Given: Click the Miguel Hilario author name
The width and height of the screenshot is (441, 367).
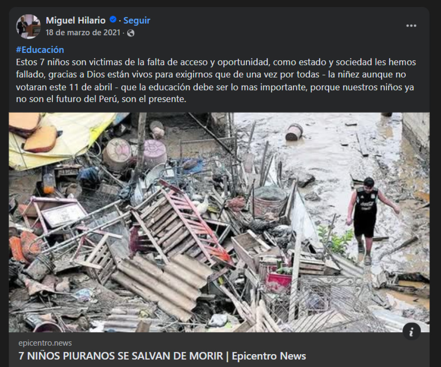Looking at the screenshot, I should (76, 20).
